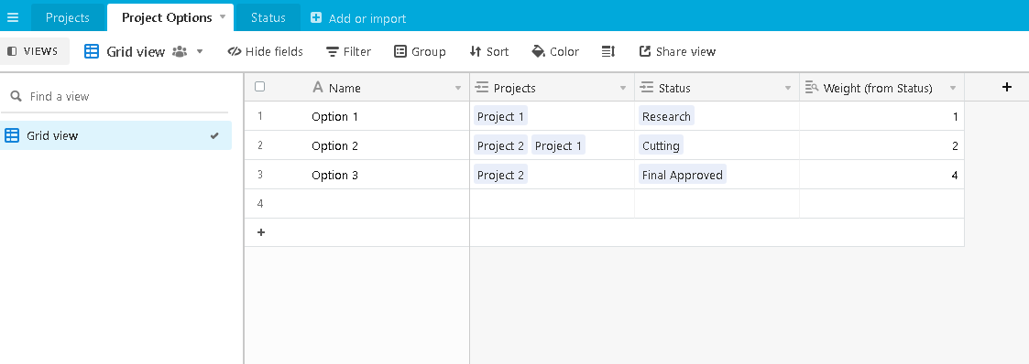
Task: Toggle the select-all rows checkbox
Action: click(x=260, y=86)
